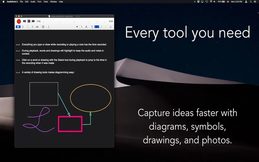This screenshot has width=259, height=162.
Task: Open the Tools menu
Action: 46,2
